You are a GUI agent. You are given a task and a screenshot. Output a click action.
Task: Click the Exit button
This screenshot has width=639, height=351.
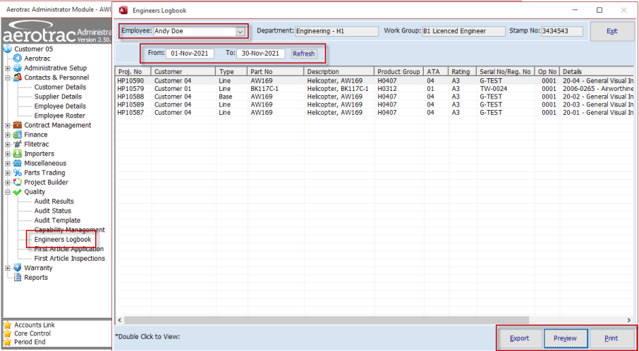click(612, 31)
